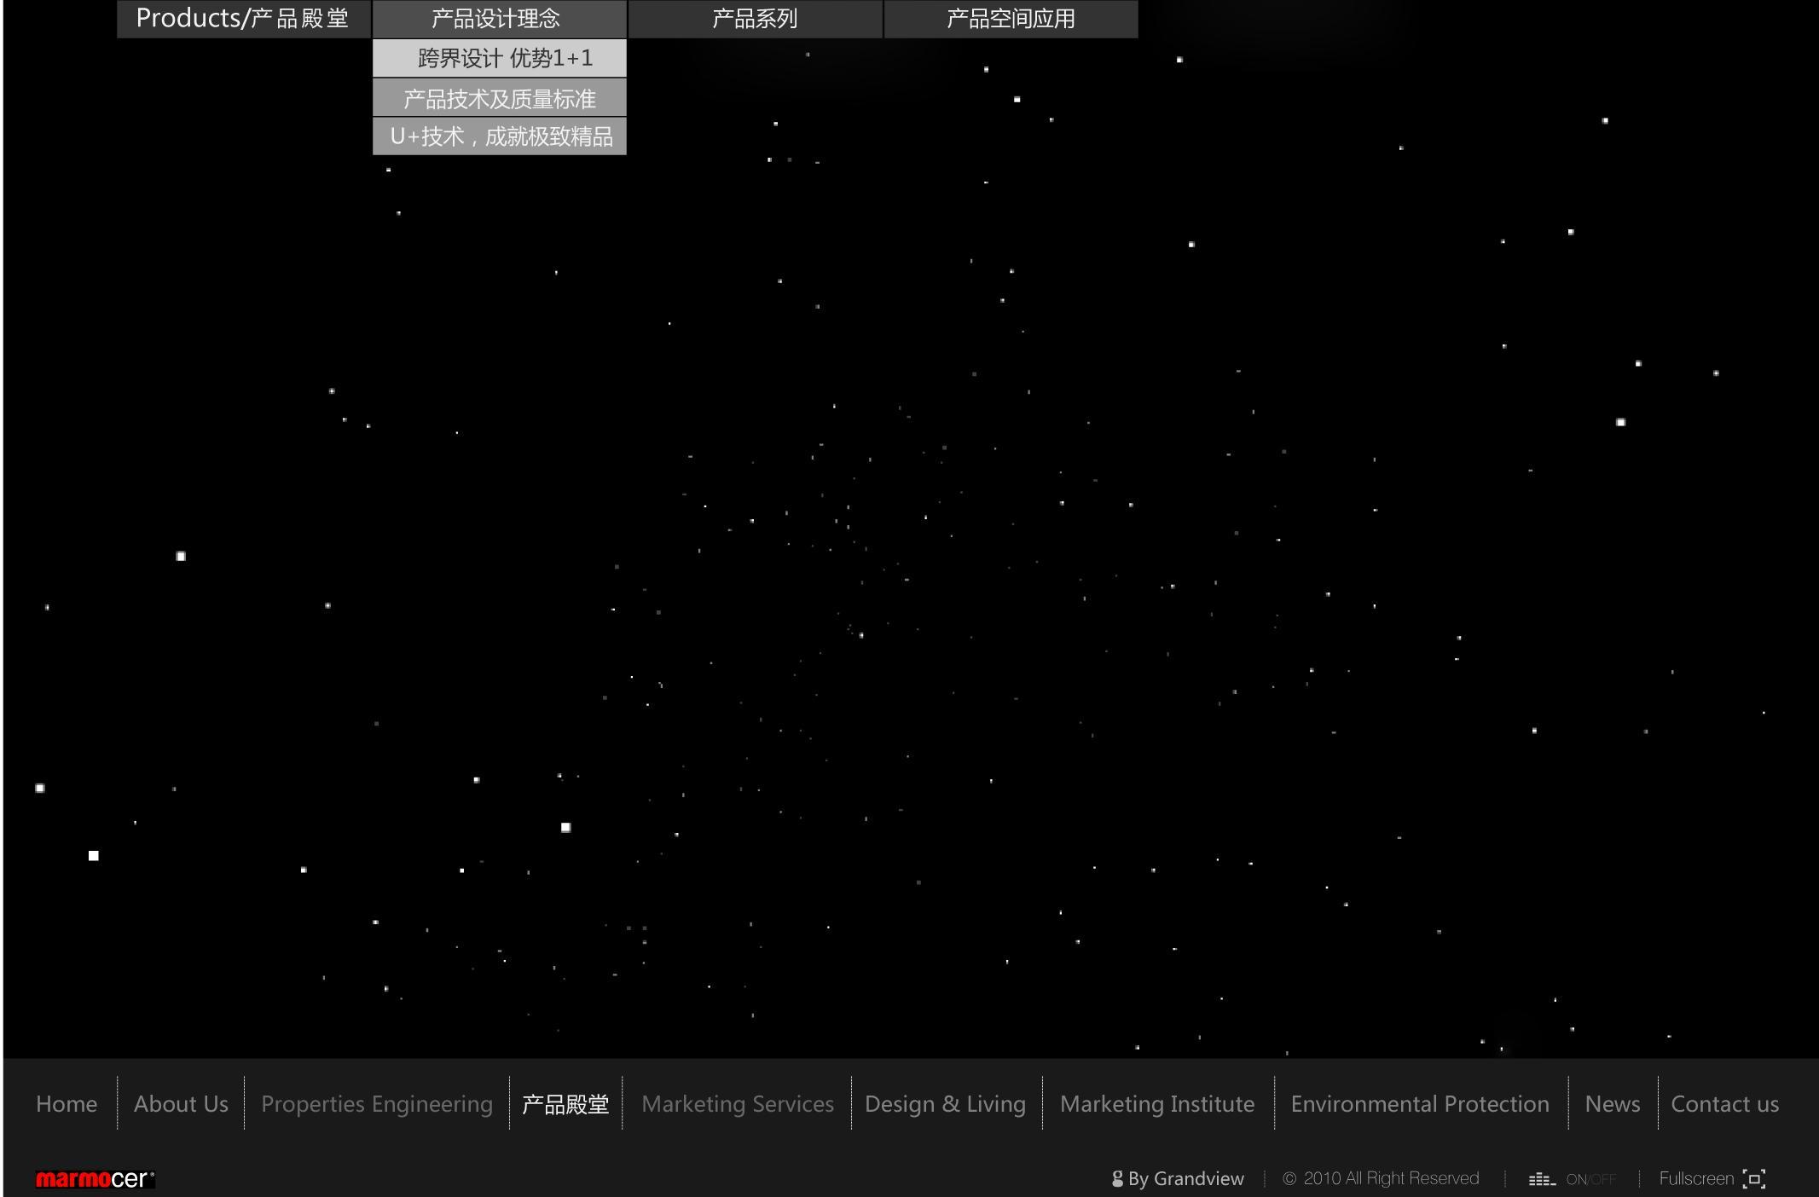The width and height of the screenshot is (1819, 1197).
Task: Click the Fullscreen text label
Action: (x=1696, y=1178)
